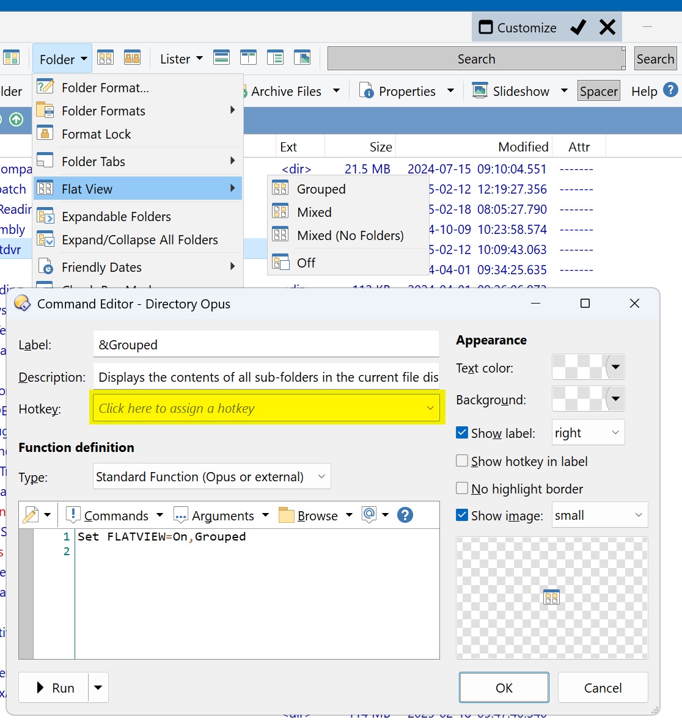The height and width of the screenshot is (728, 682).
Task: Open the Background color swatch picker
Action: [588, 398]
